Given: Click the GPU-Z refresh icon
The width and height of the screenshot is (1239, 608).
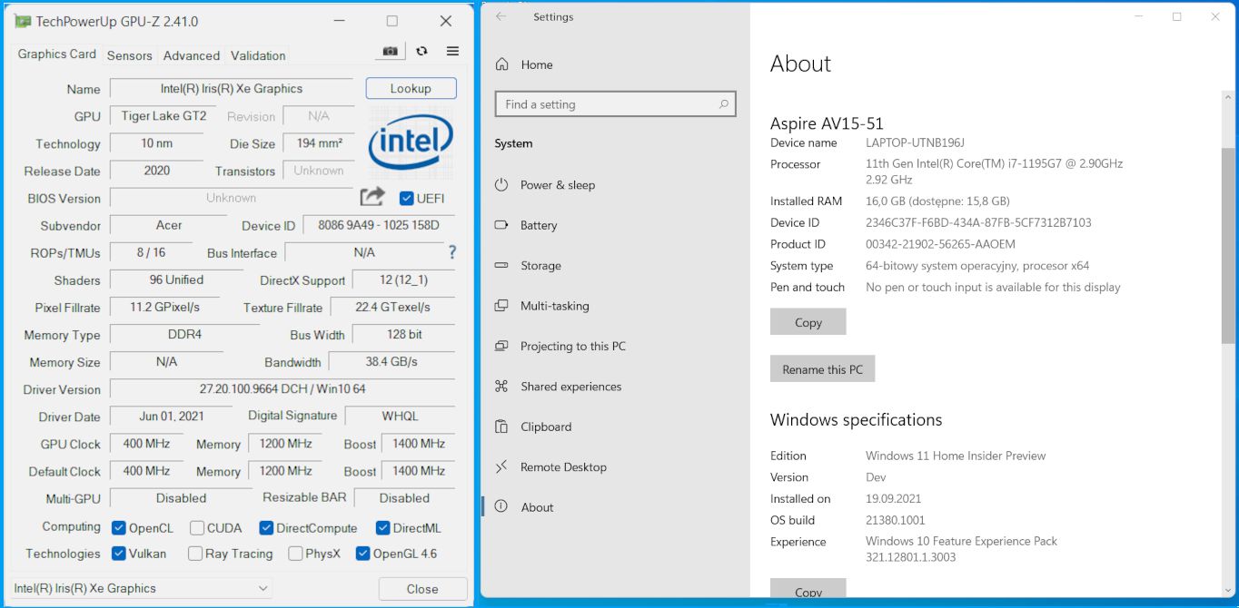Looking at the screenshot, I should pos(421,51).
